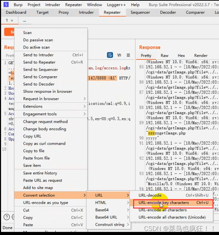
Task: Switch to the Dashboard tab
Action: click(x=16, y=12)
